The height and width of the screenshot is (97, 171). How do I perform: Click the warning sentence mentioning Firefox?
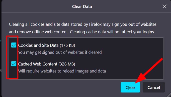83,28
